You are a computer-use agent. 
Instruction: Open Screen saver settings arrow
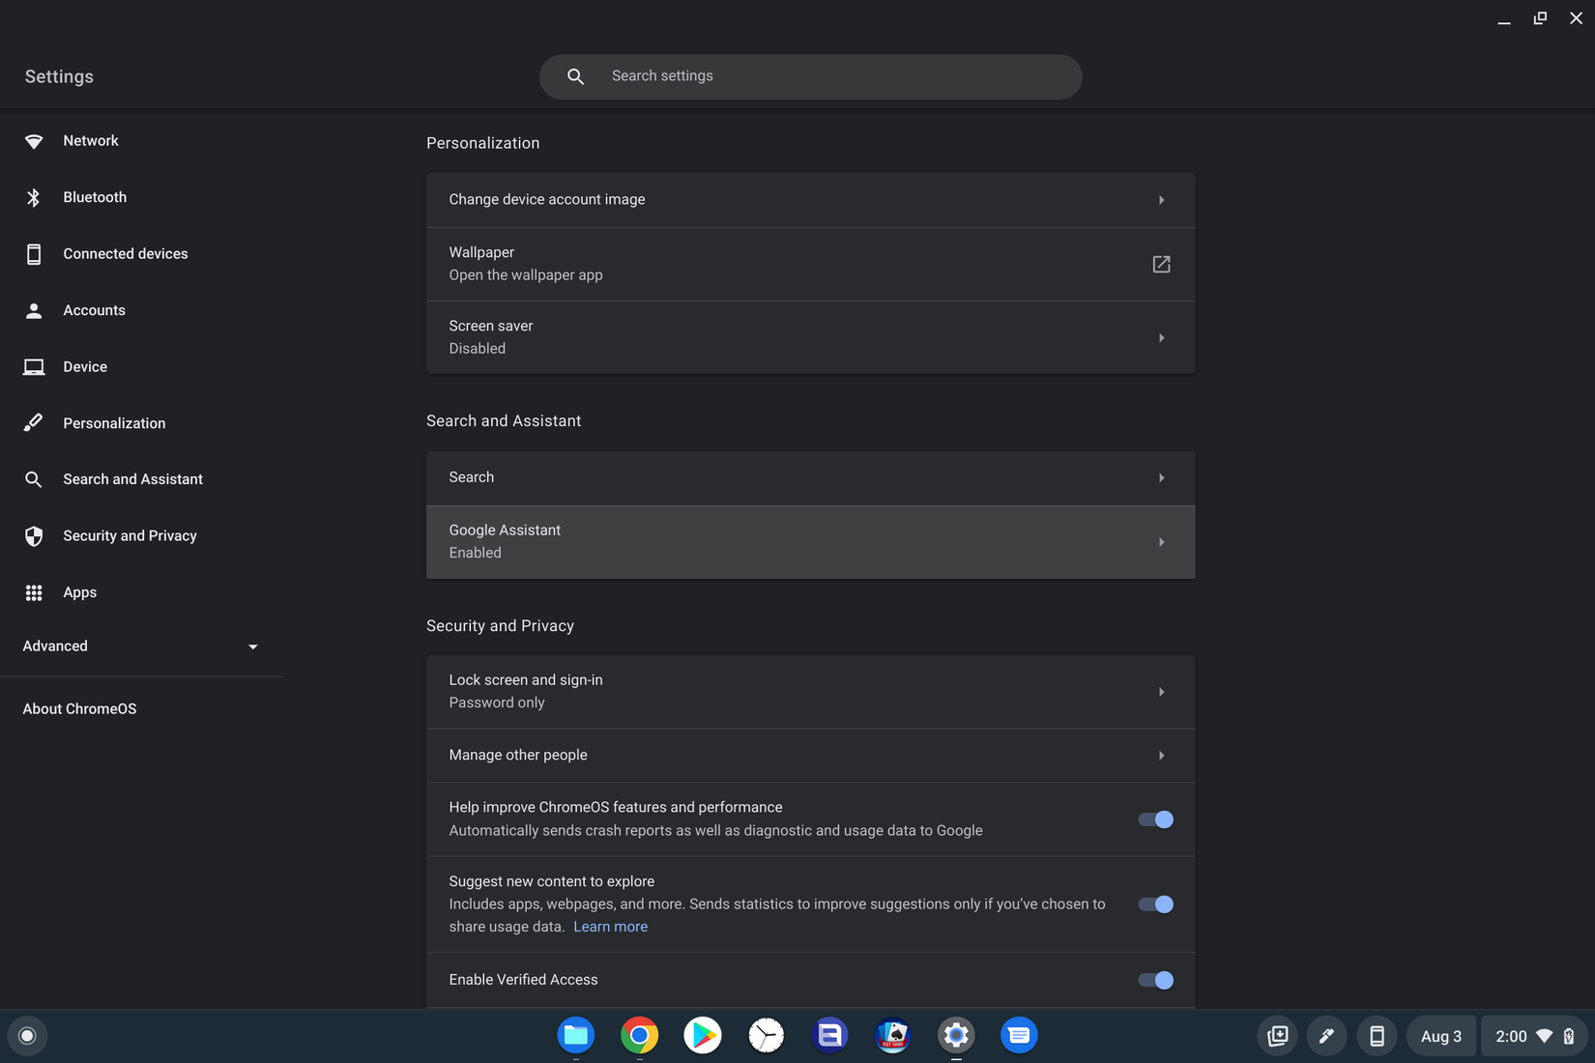pyautogui.click(x=1161, y=337)
